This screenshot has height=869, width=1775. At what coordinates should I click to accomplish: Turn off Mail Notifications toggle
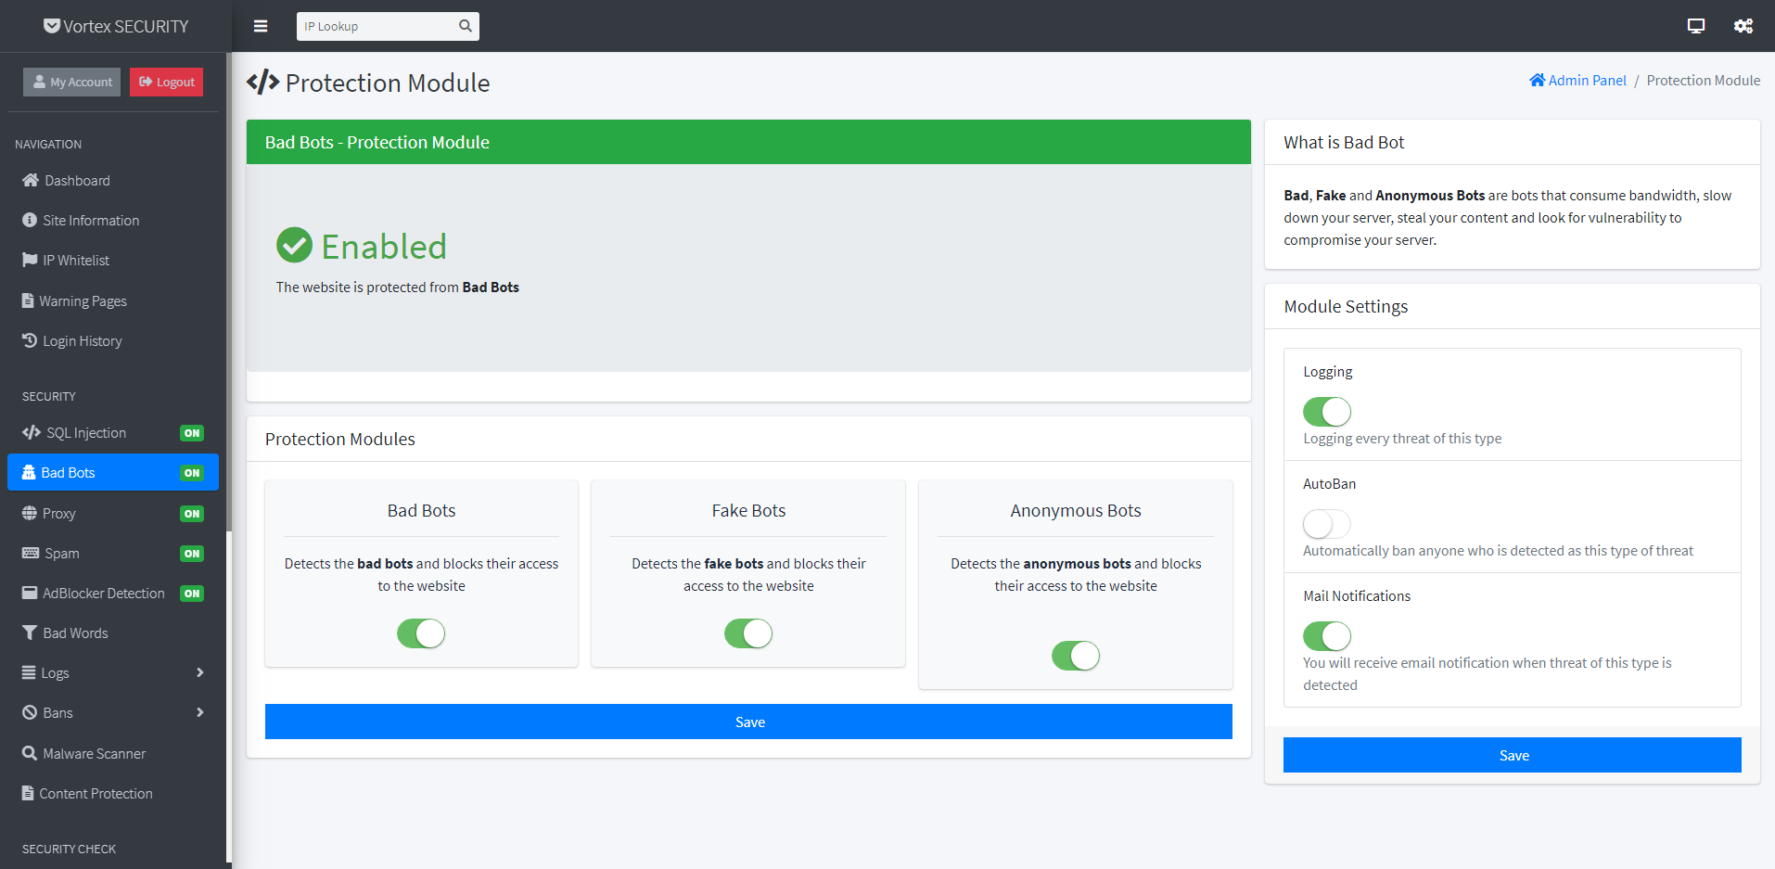coord(1326,636)
